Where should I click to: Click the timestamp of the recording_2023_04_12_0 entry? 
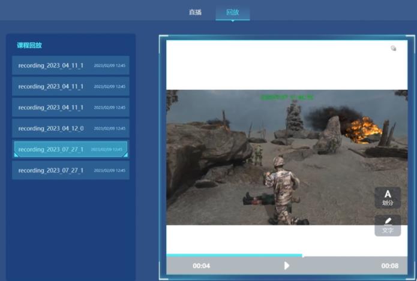[x=109, y=129]
